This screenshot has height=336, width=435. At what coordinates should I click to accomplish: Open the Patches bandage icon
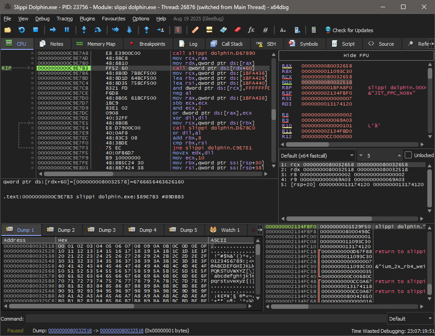click(195, 30)
